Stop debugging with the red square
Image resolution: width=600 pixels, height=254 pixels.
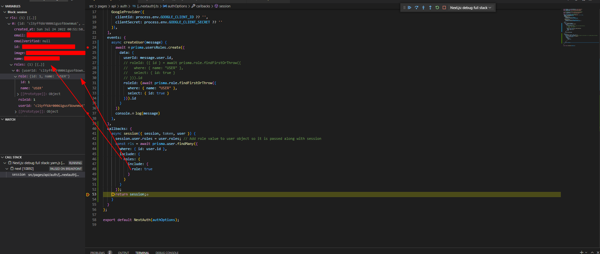[x=444, y=8]
